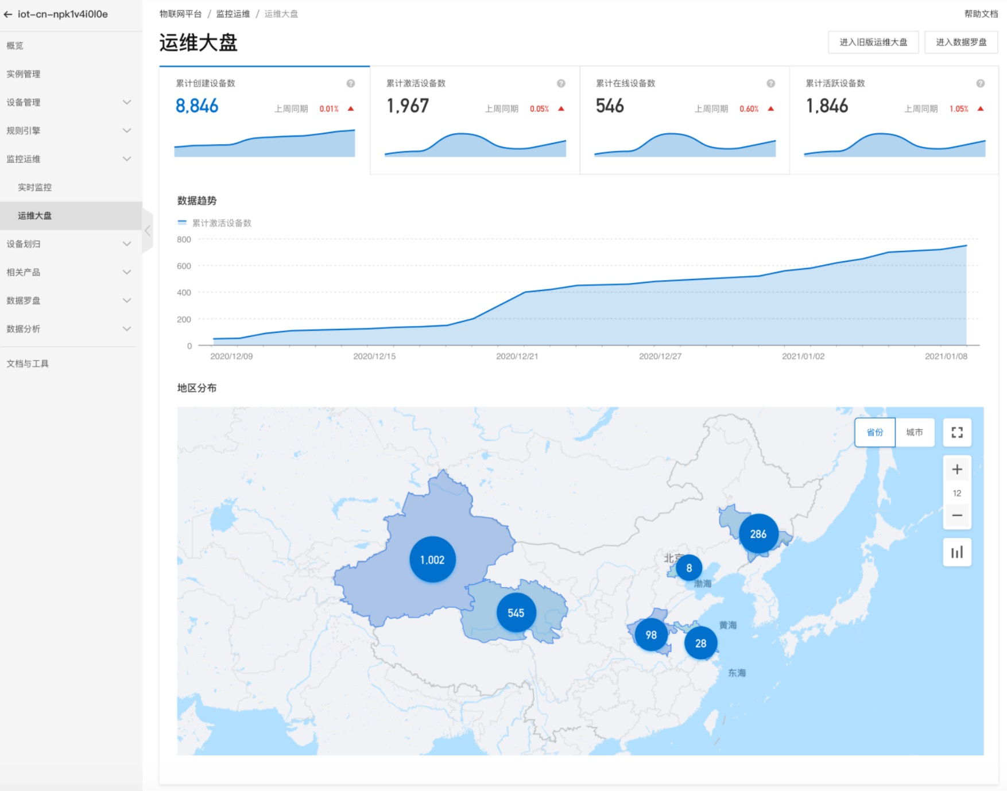
Task: Click the back arrow beside iot-cn-npk1v4i0l0e
Action: pyautogui.click(x=8, y=14)
